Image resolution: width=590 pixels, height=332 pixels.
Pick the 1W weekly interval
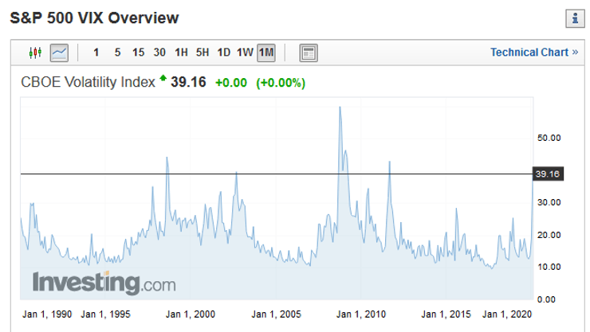point(245,53)
